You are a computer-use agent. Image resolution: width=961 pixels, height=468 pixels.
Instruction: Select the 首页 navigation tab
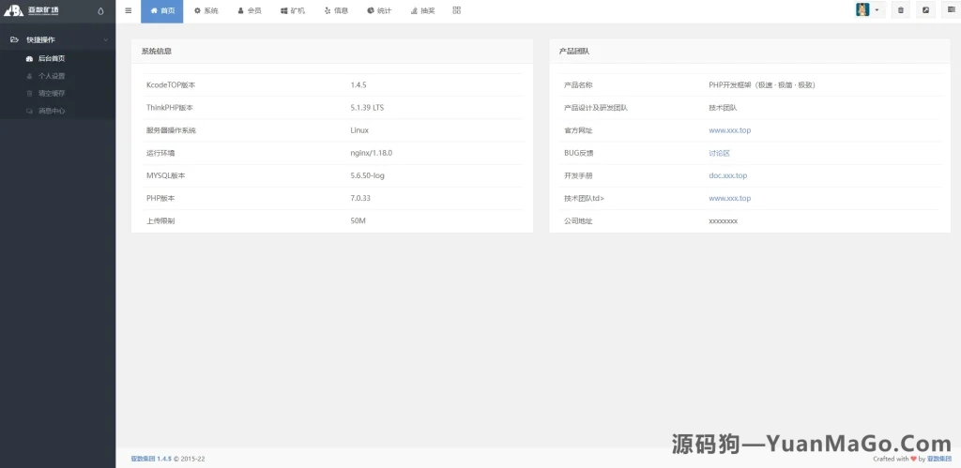[161, 11]
